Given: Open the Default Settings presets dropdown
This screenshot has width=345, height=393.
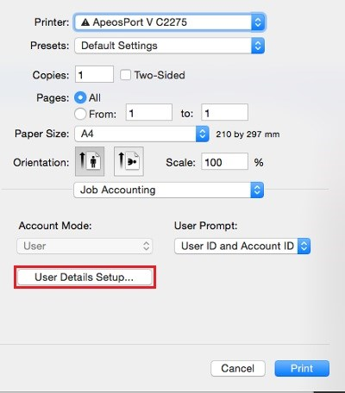Looking at the screenshot, I should 169,46.
